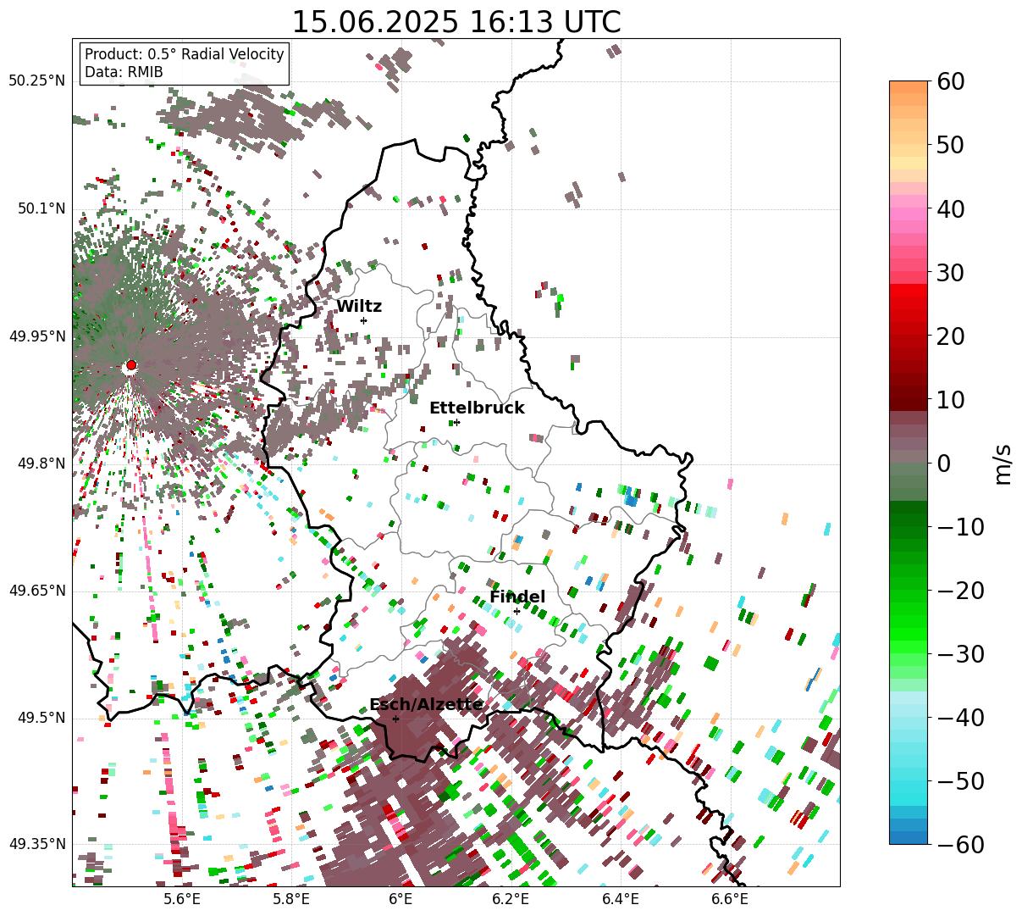Click the colorbar label 20

pyautogui.click(x=950, y=336)
